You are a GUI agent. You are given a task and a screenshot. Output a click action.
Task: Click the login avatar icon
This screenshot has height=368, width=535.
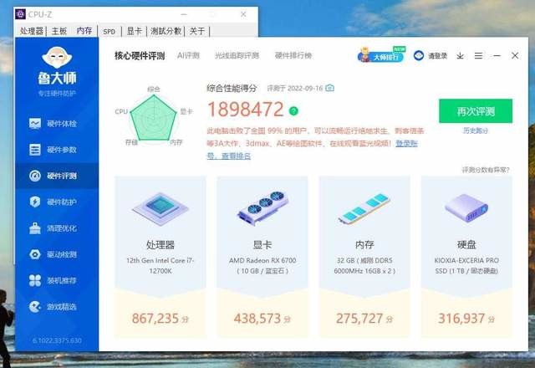[419, 56]
